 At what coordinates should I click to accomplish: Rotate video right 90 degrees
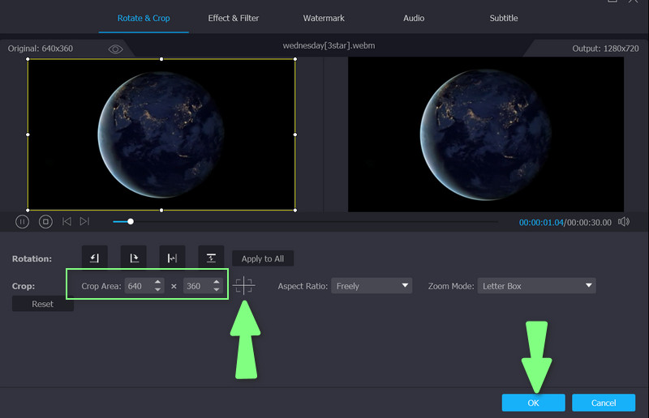133,258
